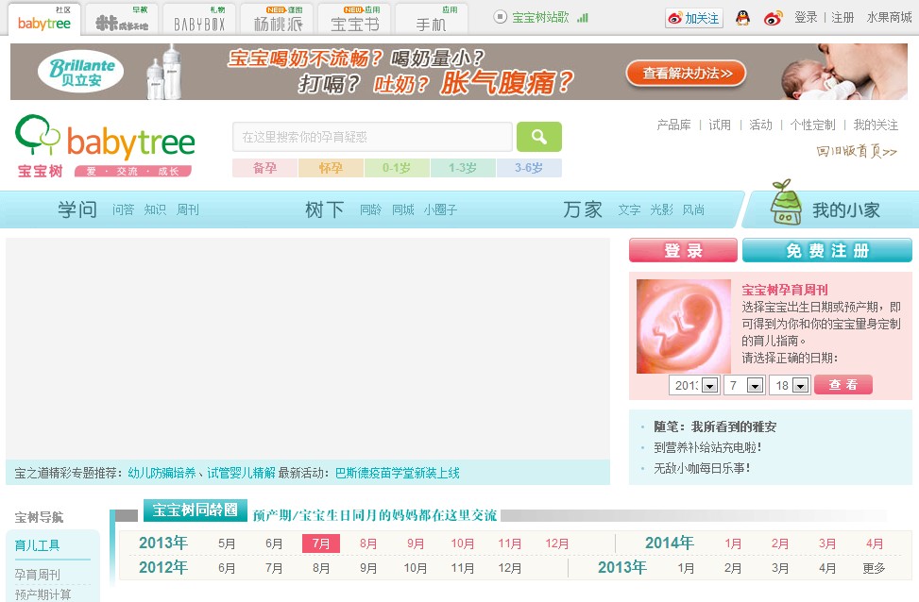Viewport: 919px width, 602px height.
Task: Open the day dropdown showing 18
Action: coord(790,385)
